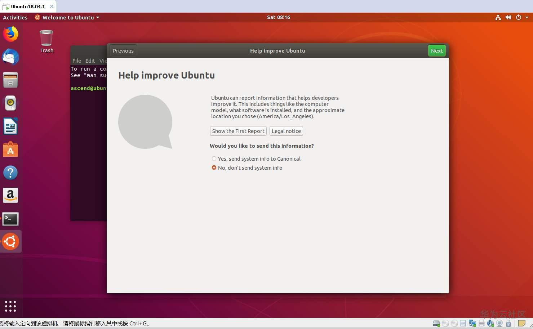This screenshot has height=329, width=533.
Task: Open the Files manager in the dock
Action: point(10,80)
